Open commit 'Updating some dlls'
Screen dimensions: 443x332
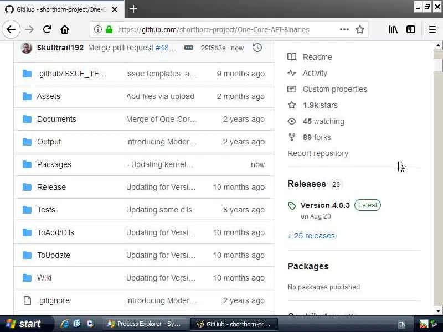(159, 210)
